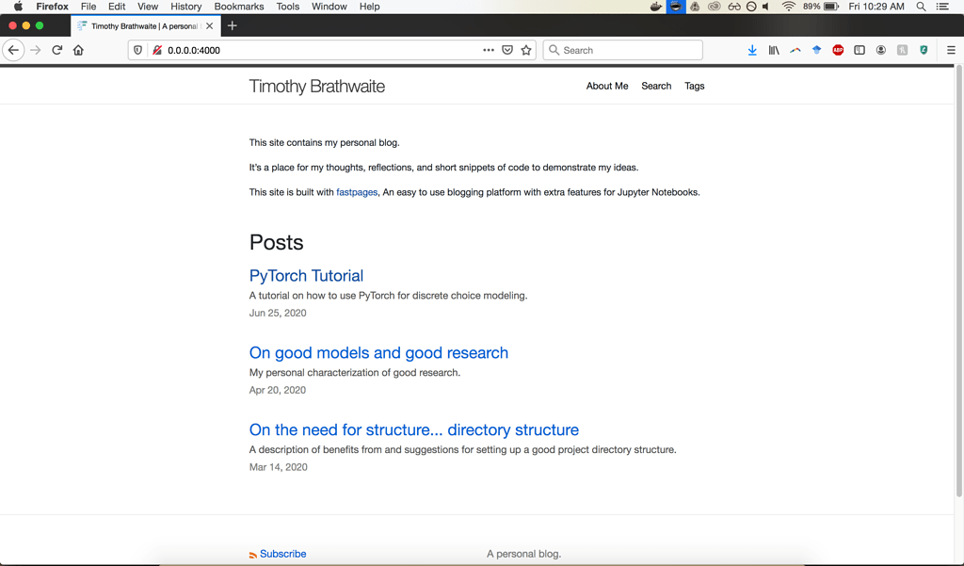Open the Firefox Library

774,50
